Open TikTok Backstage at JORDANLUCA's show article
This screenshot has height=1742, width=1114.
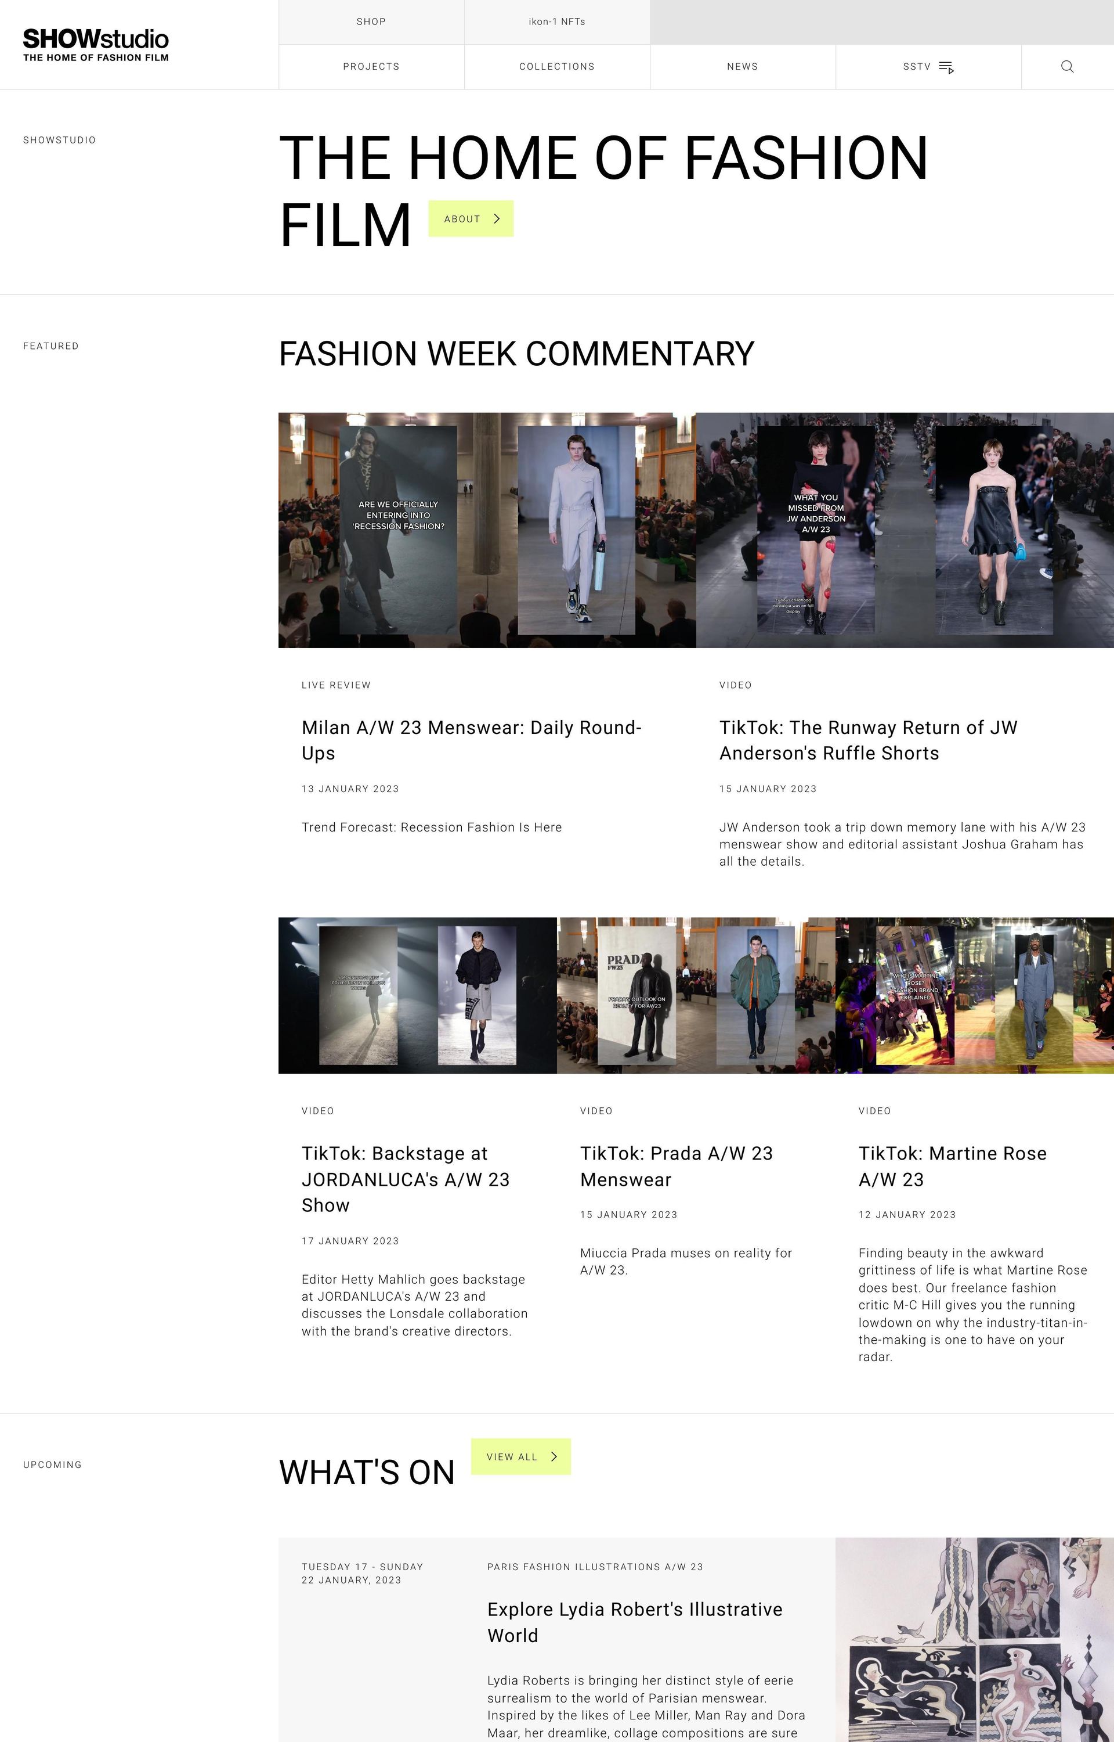[x=406, y=1179]
